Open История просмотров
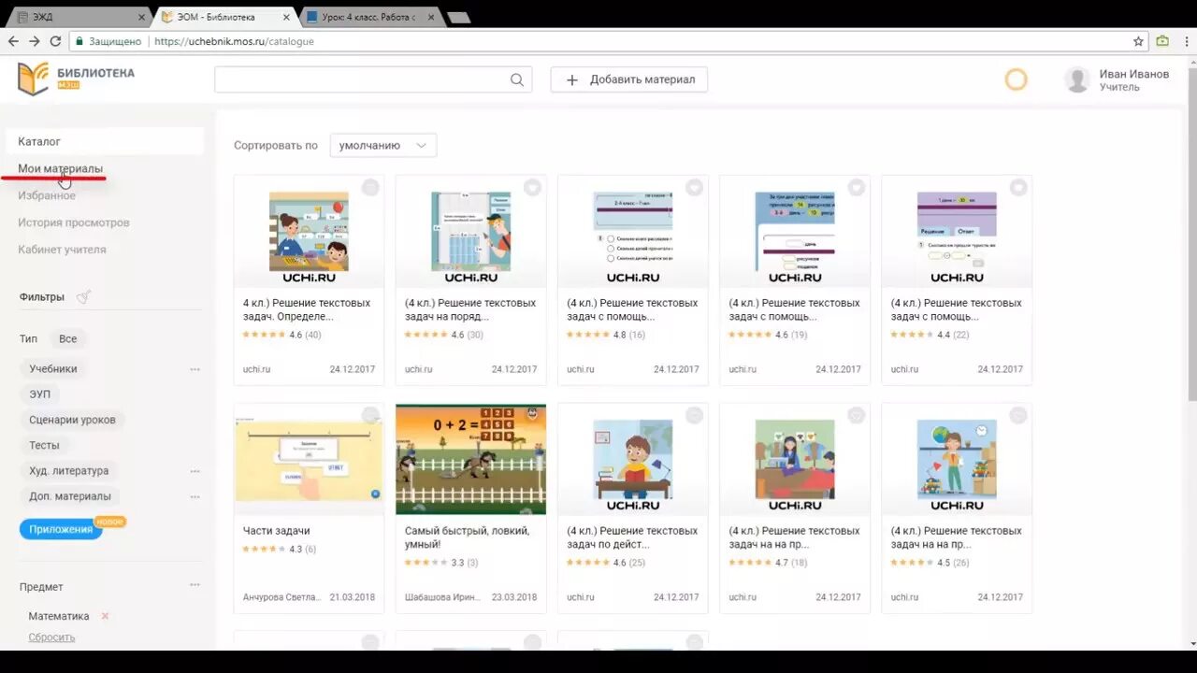 pos(74,222)
